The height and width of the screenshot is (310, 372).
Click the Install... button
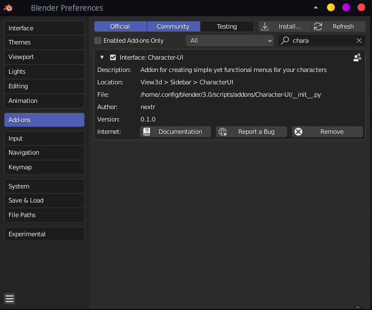tap(285, 26)
